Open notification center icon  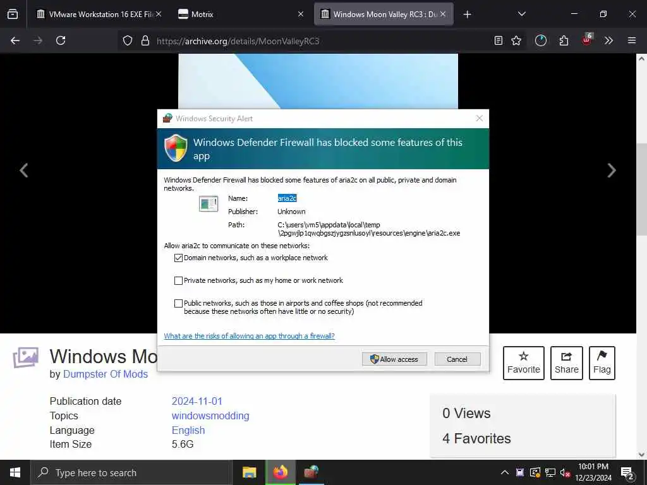(627, 473)
